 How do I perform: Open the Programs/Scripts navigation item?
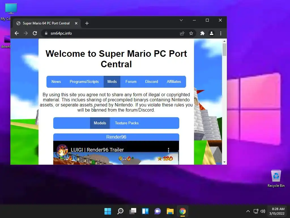pos(84,81)
